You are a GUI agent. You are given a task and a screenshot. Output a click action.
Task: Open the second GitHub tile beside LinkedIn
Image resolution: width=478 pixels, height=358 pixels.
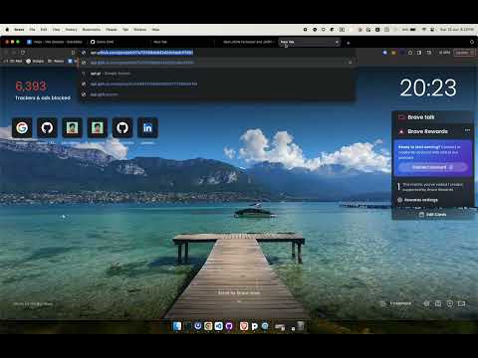(x=122, y=127)
